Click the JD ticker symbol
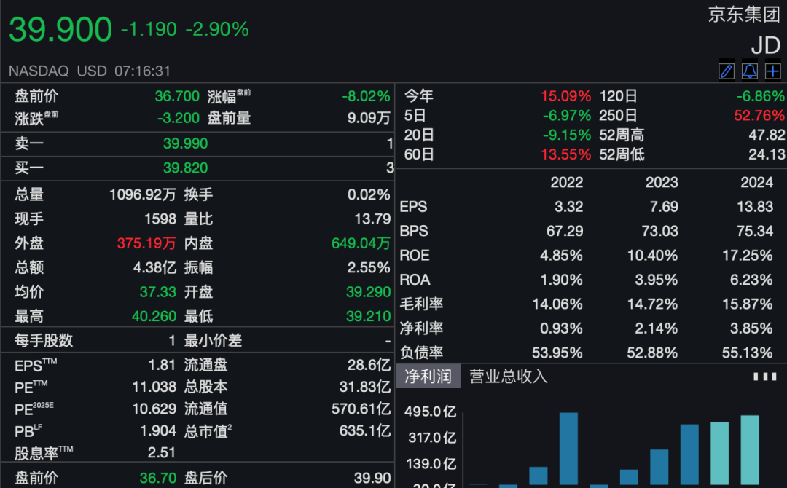The height and width of the screenshot is (488, 787). coord(765,45)
